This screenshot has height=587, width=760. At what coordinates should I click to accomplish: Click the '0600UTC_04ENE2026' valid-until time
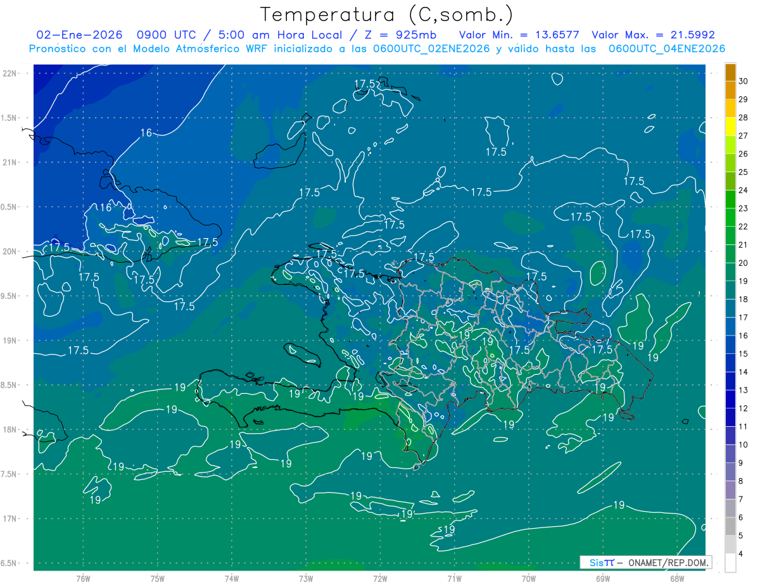[666, 49]
